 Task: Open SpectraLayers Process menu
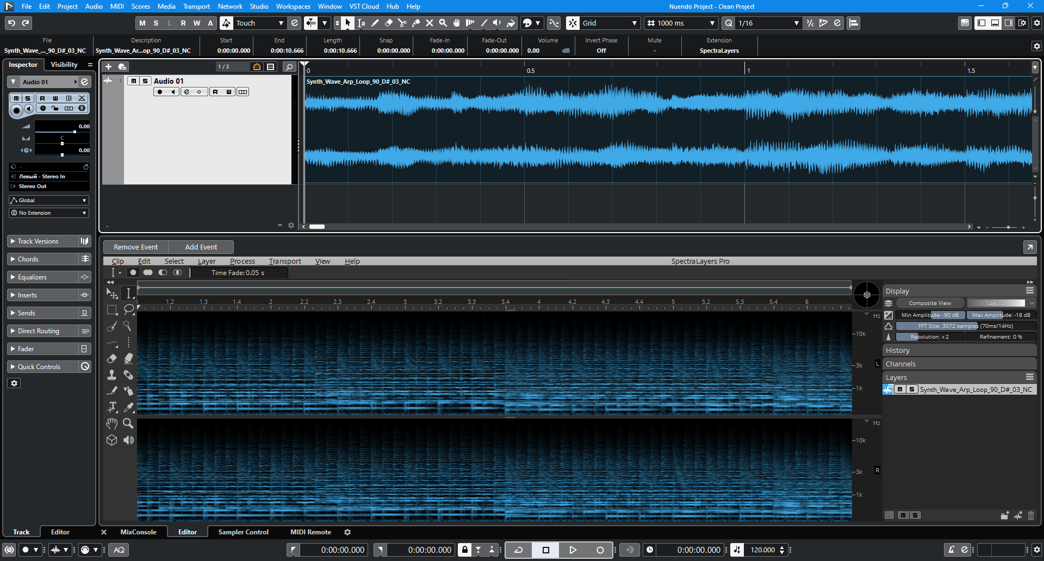pyautogui.click(x=243, y=261)
